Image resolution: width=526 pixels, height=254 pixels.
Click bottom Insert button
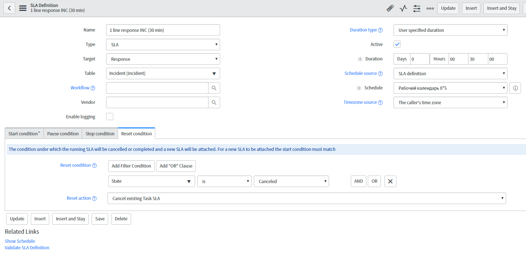pos(40,219)
